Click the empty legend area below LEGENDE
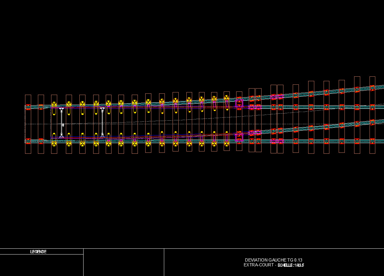Screen dimensions: 384x276 [42, 265]
